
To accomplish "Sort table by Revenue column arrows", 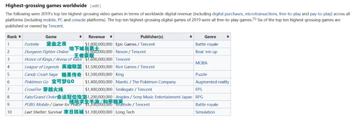I will (x=111, y=37).
